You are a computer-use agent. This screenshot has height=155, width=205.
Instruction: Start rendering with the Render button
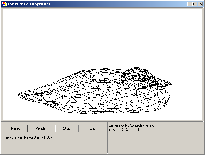pos(41,128)
